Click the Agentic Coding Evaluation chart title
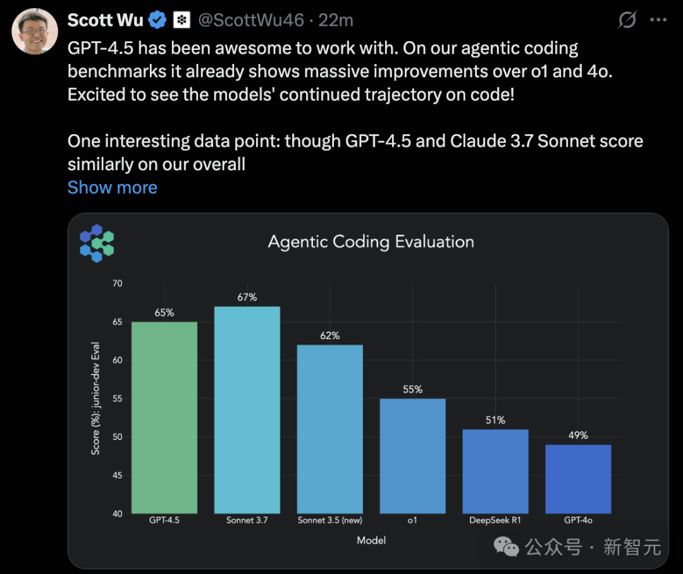 click(371, 242)
